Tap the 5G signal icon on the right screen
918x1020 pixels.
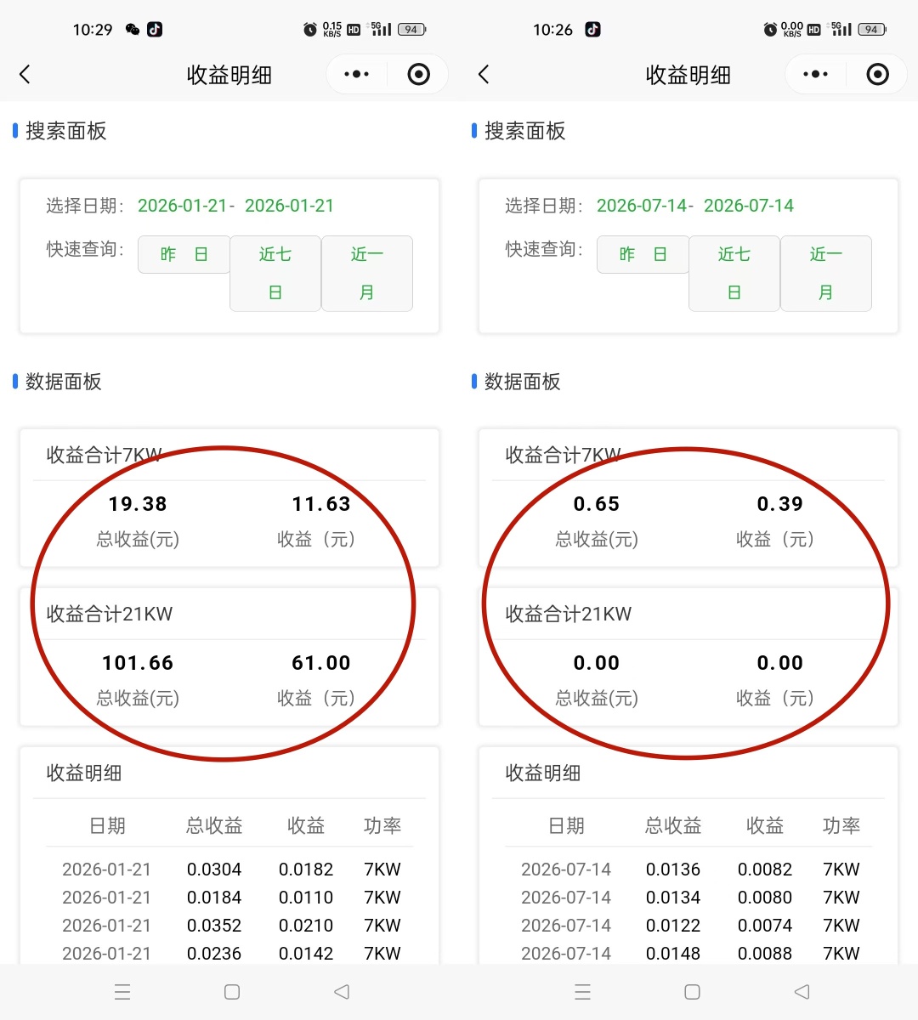(840, 29)
